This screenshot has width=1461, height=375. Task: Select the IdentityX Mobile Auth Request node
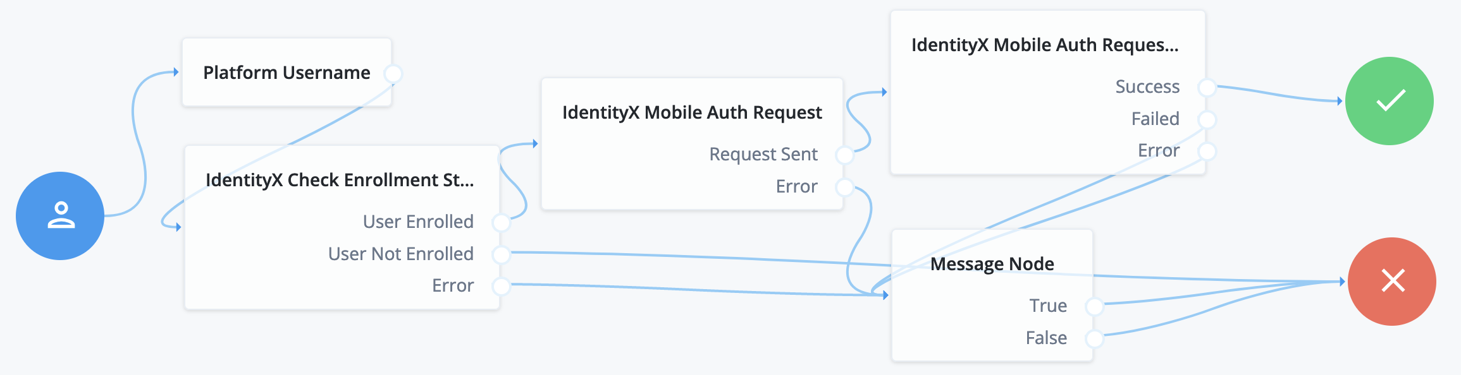[x=692, y=112]
